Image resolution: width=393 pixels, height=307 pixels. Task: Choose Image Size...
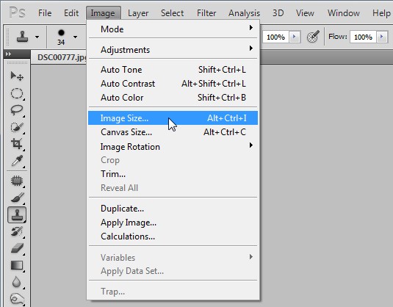(x=173, y=118)
